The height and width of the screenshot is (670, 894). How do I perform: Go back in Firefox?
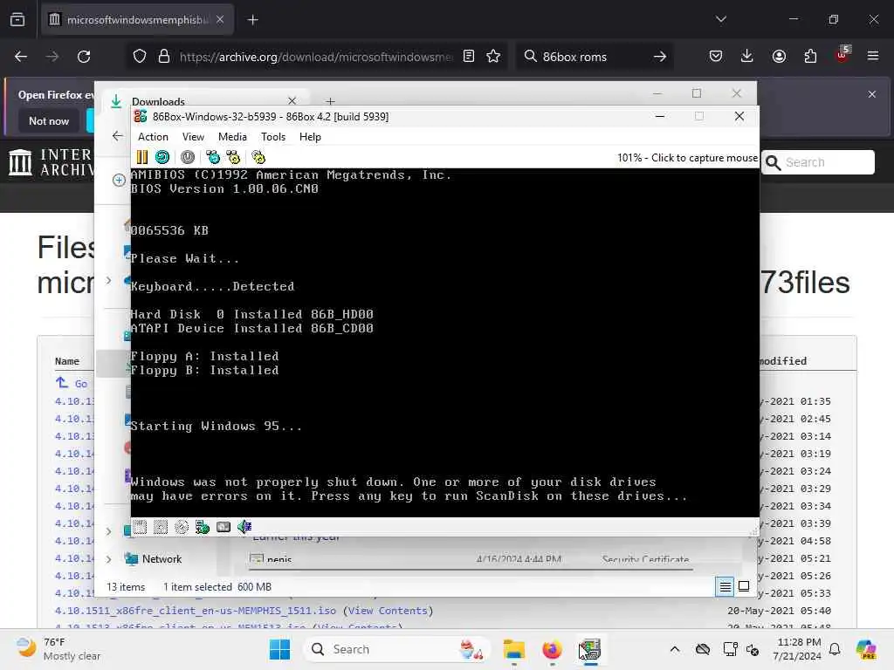pos(21,57)
